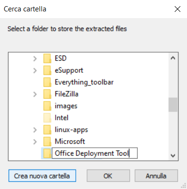187x189 pixels.
Task: Click the scrollbar up arrow
Action: click(x=173, y=58)
